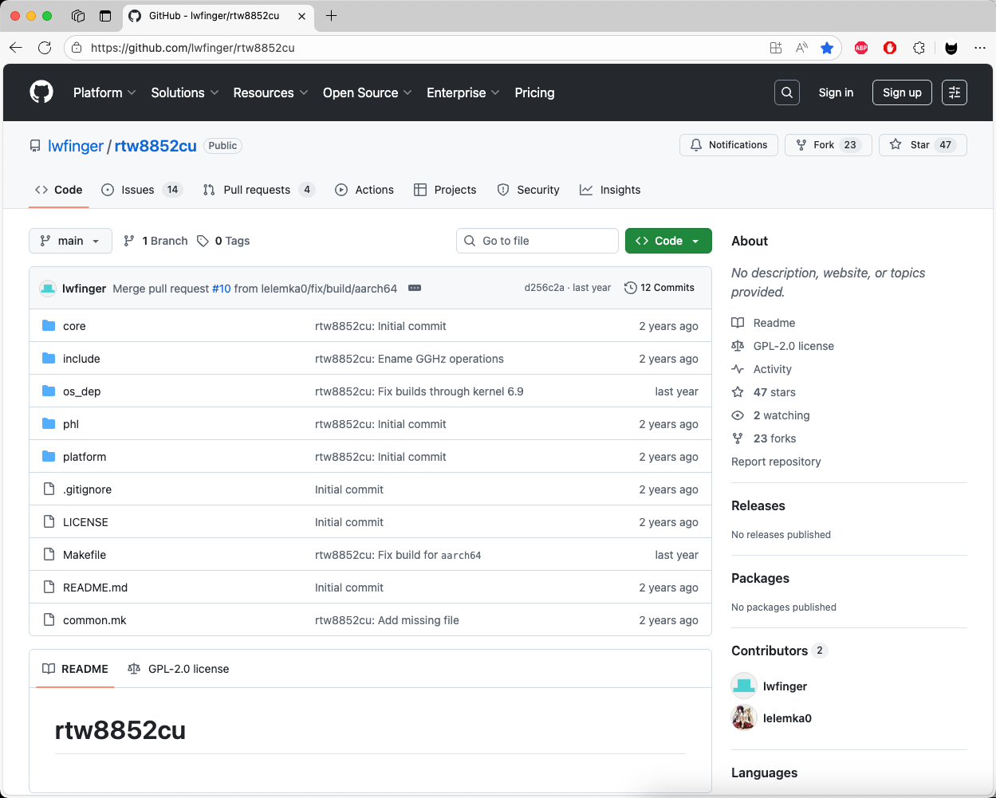Click the cat-face extension icon

951,48
